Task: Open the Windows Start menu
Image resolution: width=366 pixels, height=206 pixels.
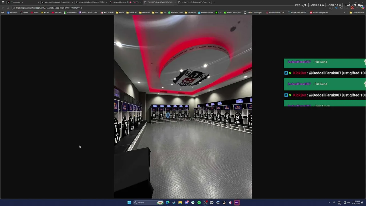Action: (129, 203)
